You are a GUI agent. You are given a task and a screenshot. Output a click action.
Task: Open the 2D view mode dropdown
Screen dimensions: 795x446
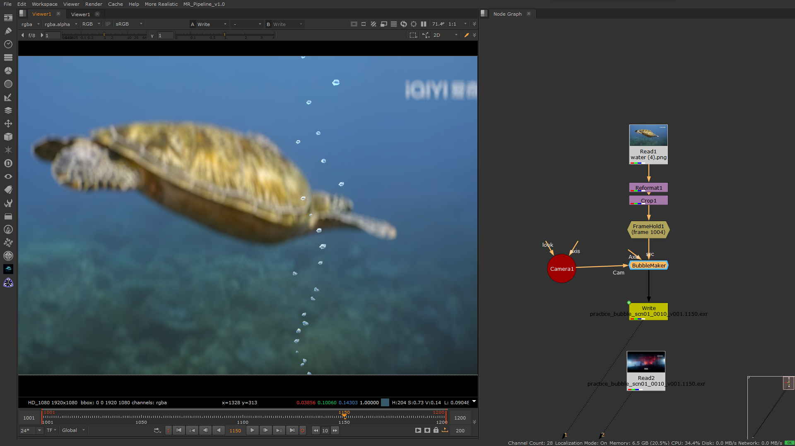click(445, 36)
